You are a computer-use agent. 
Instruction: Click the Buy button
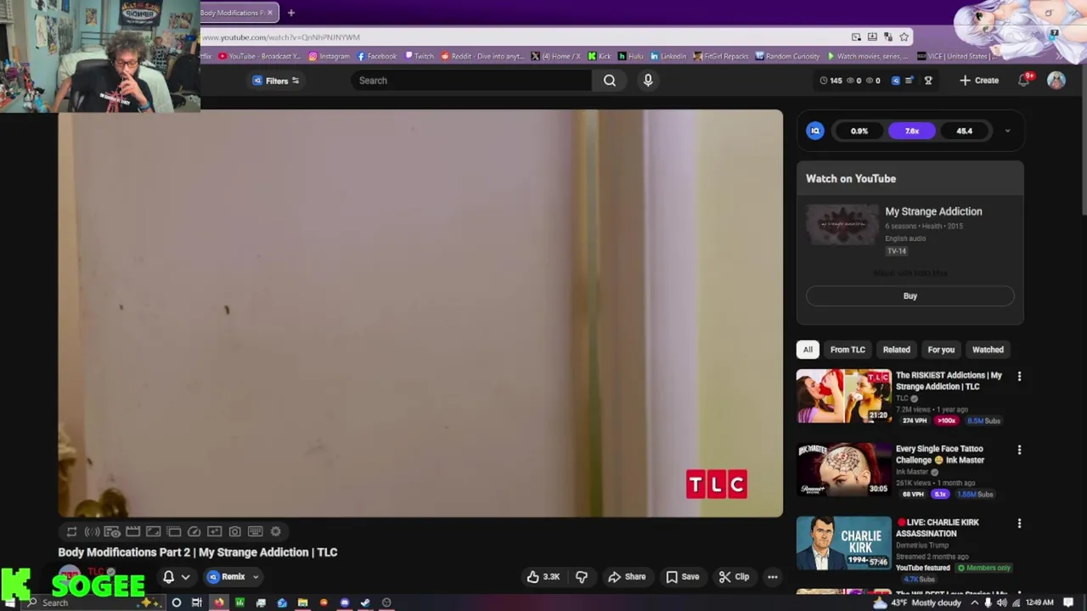point(910,296)
